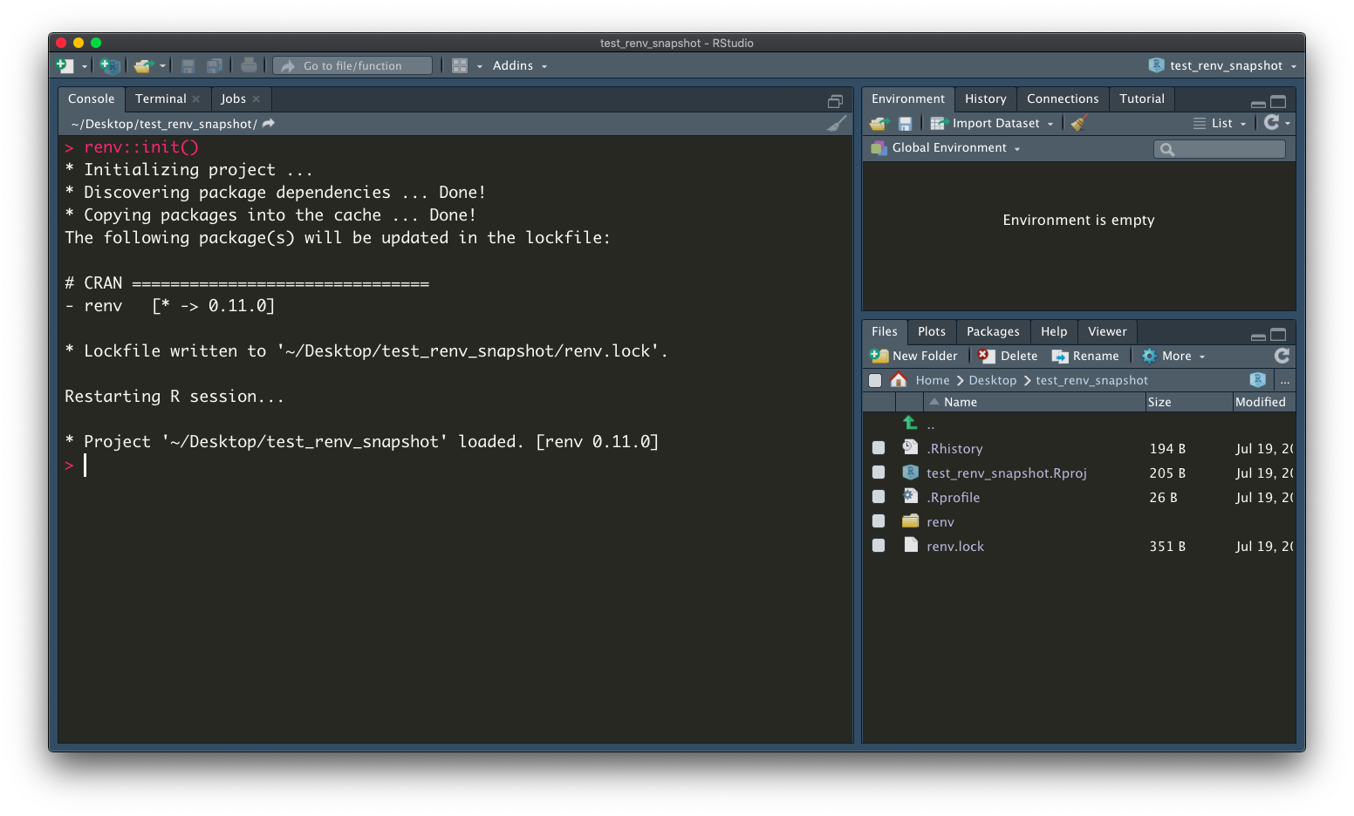The width and height of the screenshot is (1354, 816).
Task: Print the current file
Action: pos(249,65)
